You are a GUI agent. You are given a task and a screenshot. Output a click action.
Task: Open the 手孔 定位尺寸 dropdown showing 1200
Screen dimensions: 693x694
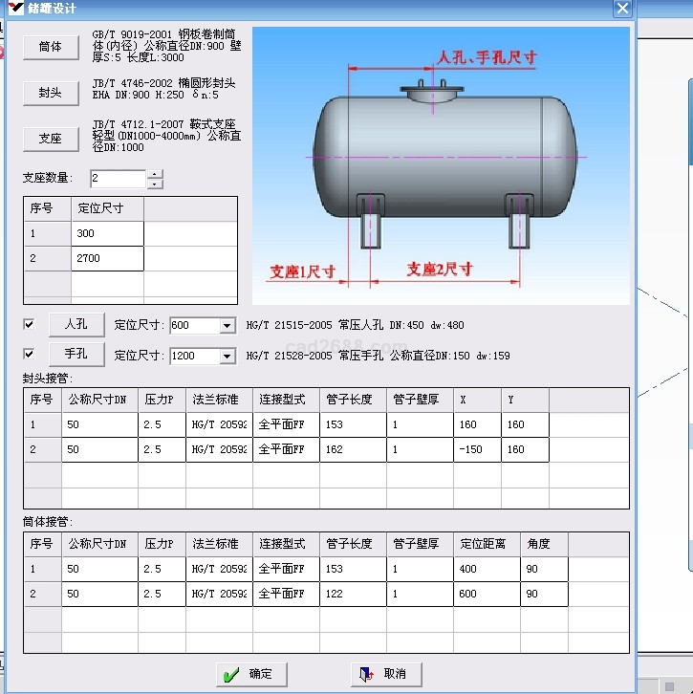[227, 357]
